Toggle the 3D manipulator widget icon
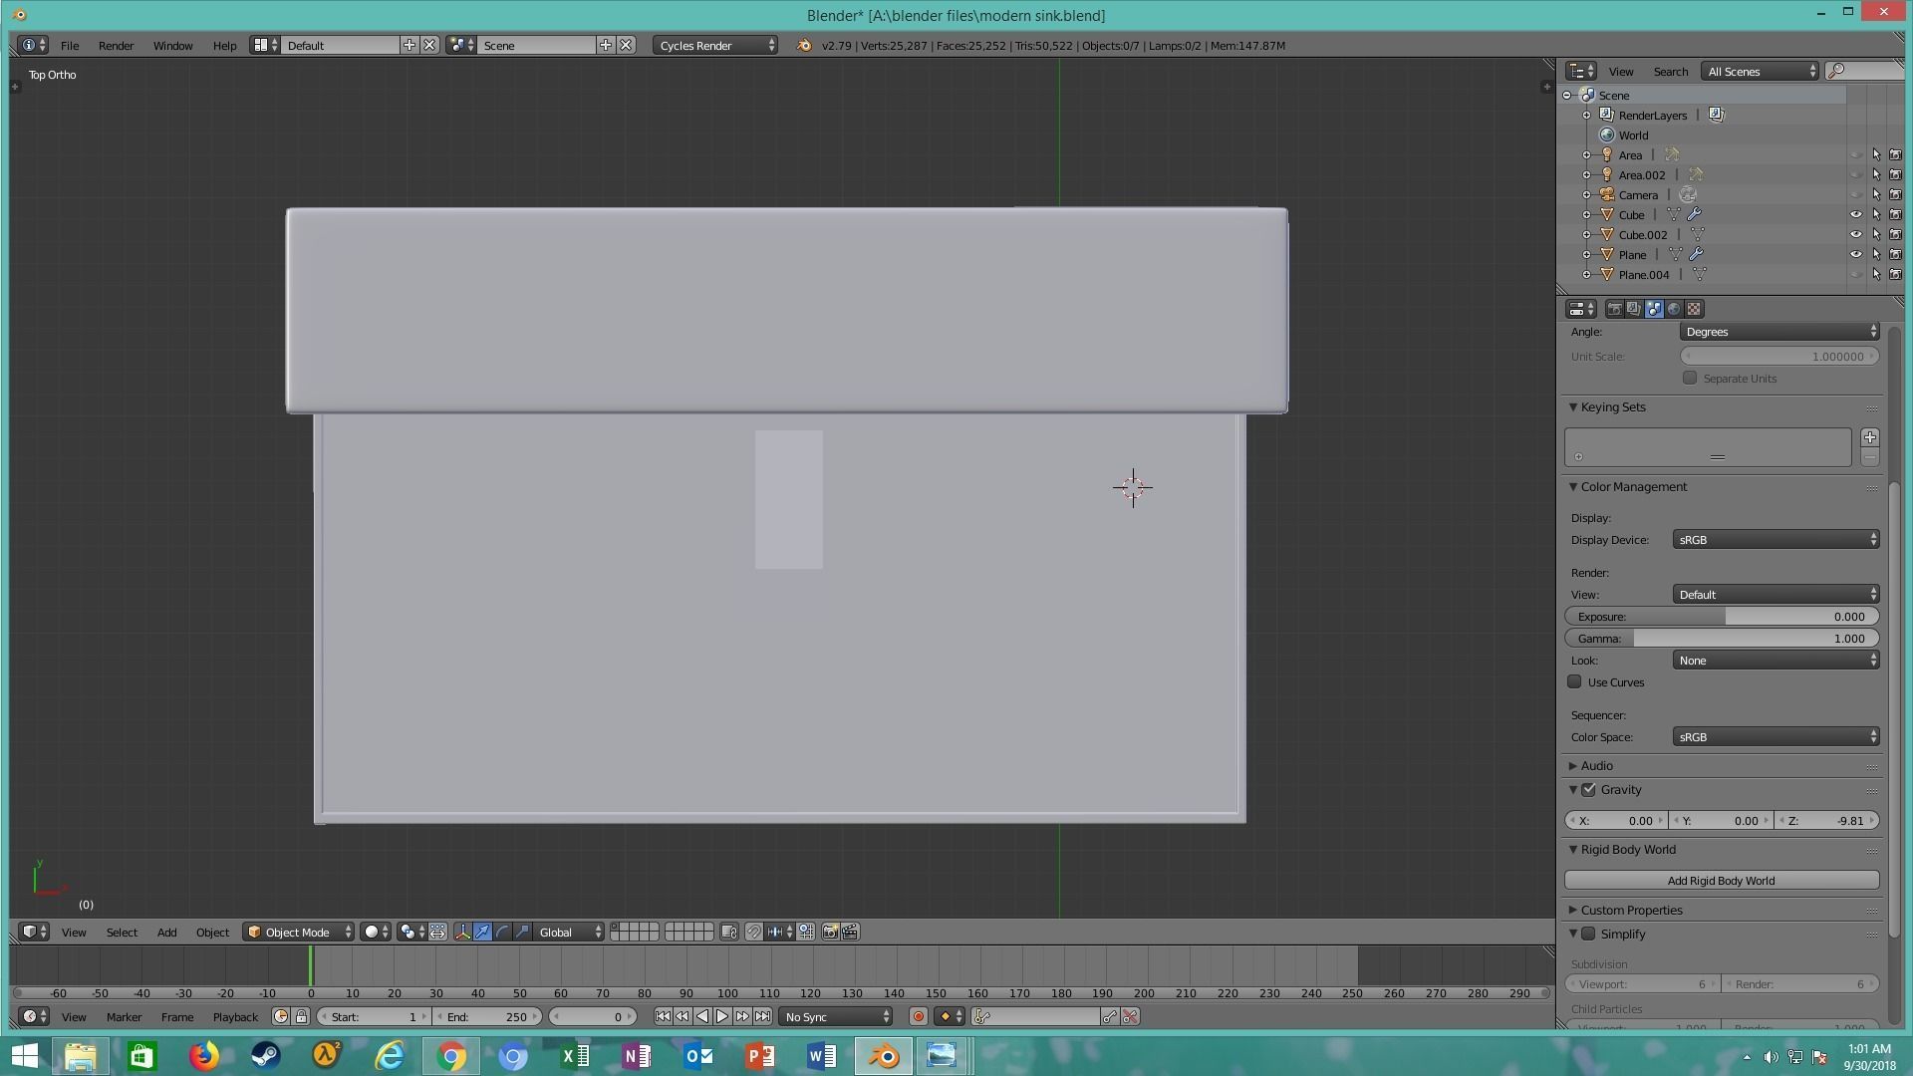This screenshot has width=1913, height=1076. click(x=462, y=933)
